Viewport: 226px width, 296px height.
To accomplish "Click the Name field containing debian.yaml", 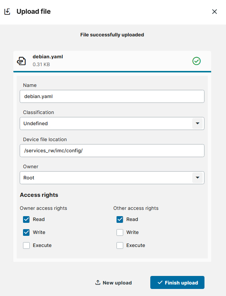I will tap(112, 97).
